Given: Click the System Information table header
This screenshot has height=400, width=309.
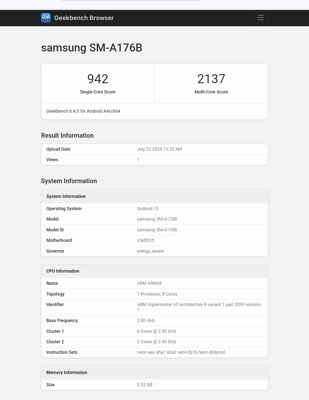Looking at the screenshot, I should click(66, 196).
